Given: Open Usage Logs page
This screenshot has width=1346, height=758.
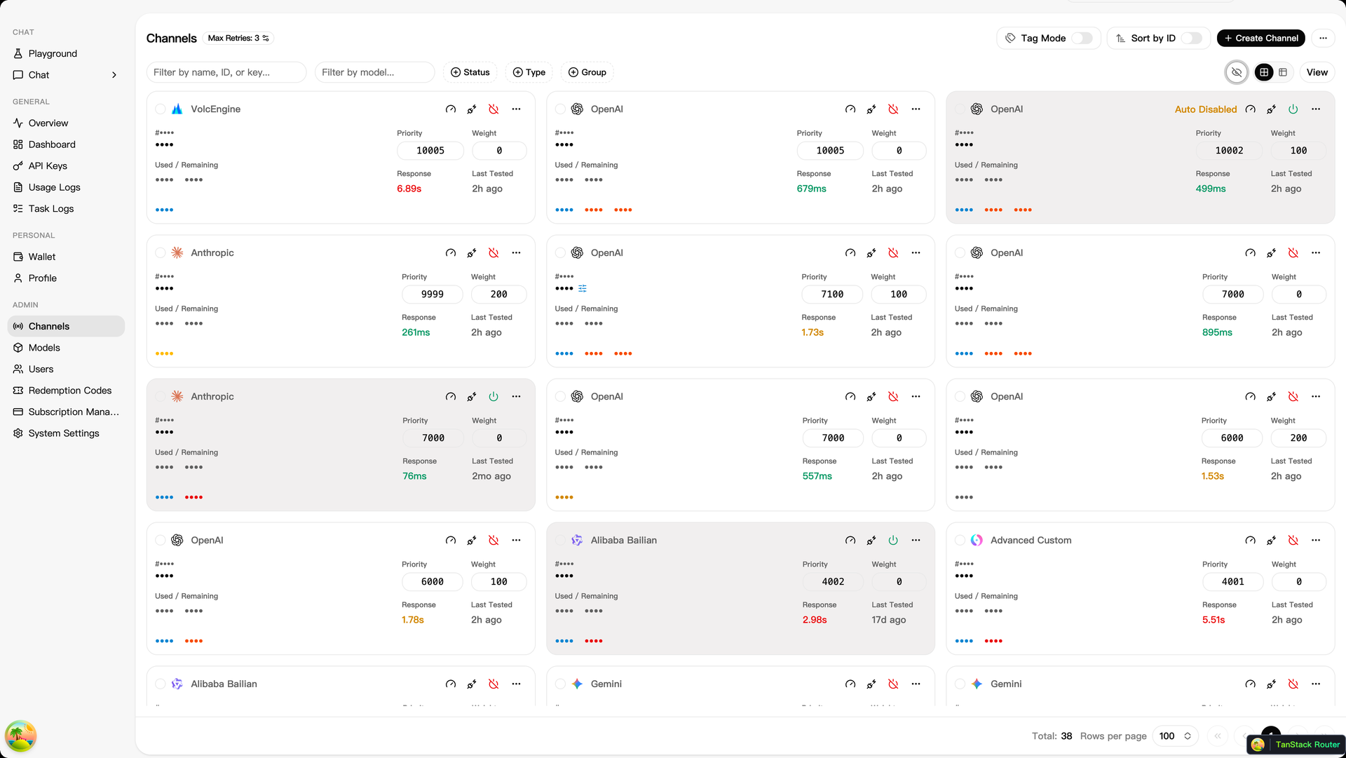Looking at the screenshot, I should 66,187.
